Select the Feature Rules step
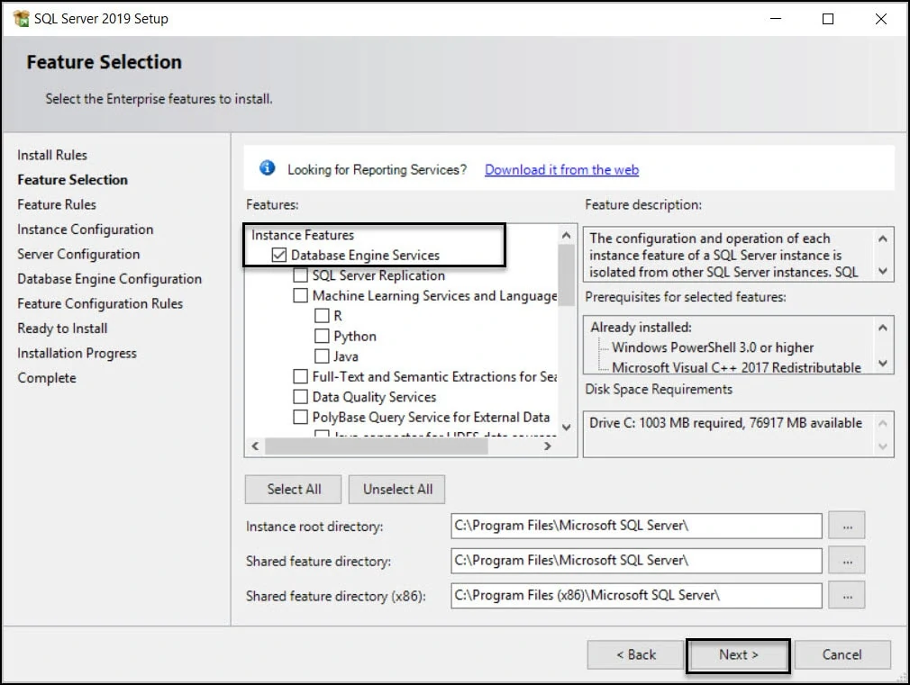The width and height of the screenshot is (910, 685). point(57,204)
